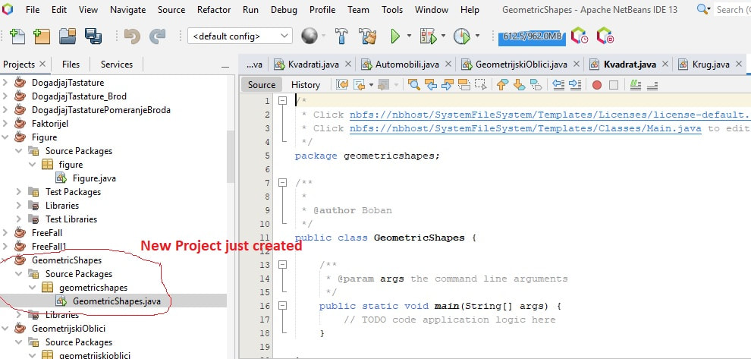Click the cube icon with stop symbol

(605, 36)
